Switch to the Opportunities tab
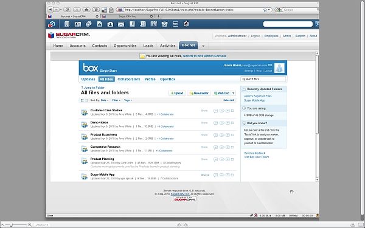 (x=125, y=46)
